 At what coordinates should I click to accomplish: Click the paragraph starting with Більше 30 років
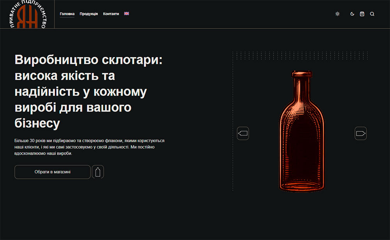click(x=89, y=147)
